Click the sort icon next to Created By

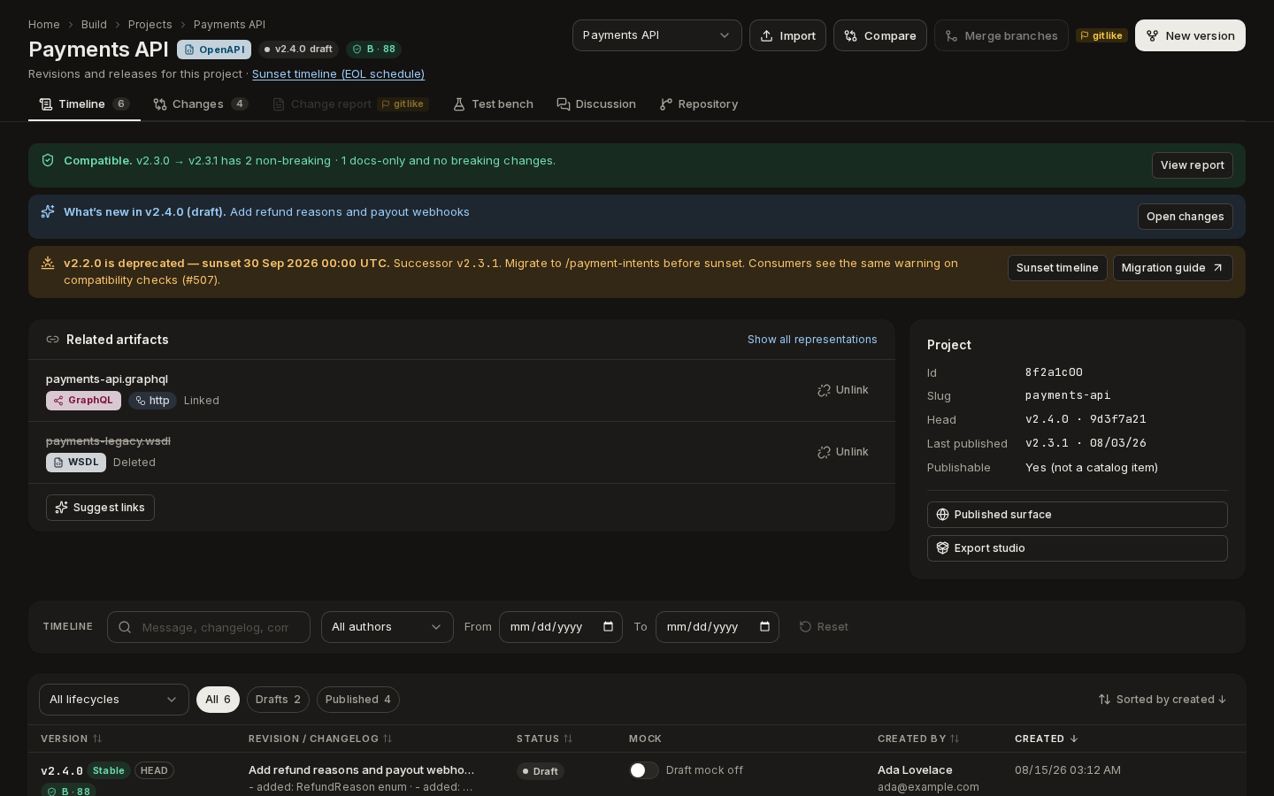pyautogui.click(x=955, y=739)
